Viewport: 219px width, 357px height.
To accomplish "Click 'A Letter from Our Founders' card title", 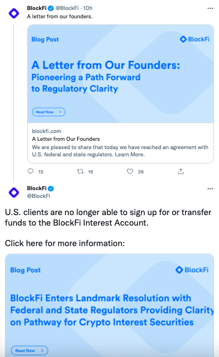I will coord(66,139).
